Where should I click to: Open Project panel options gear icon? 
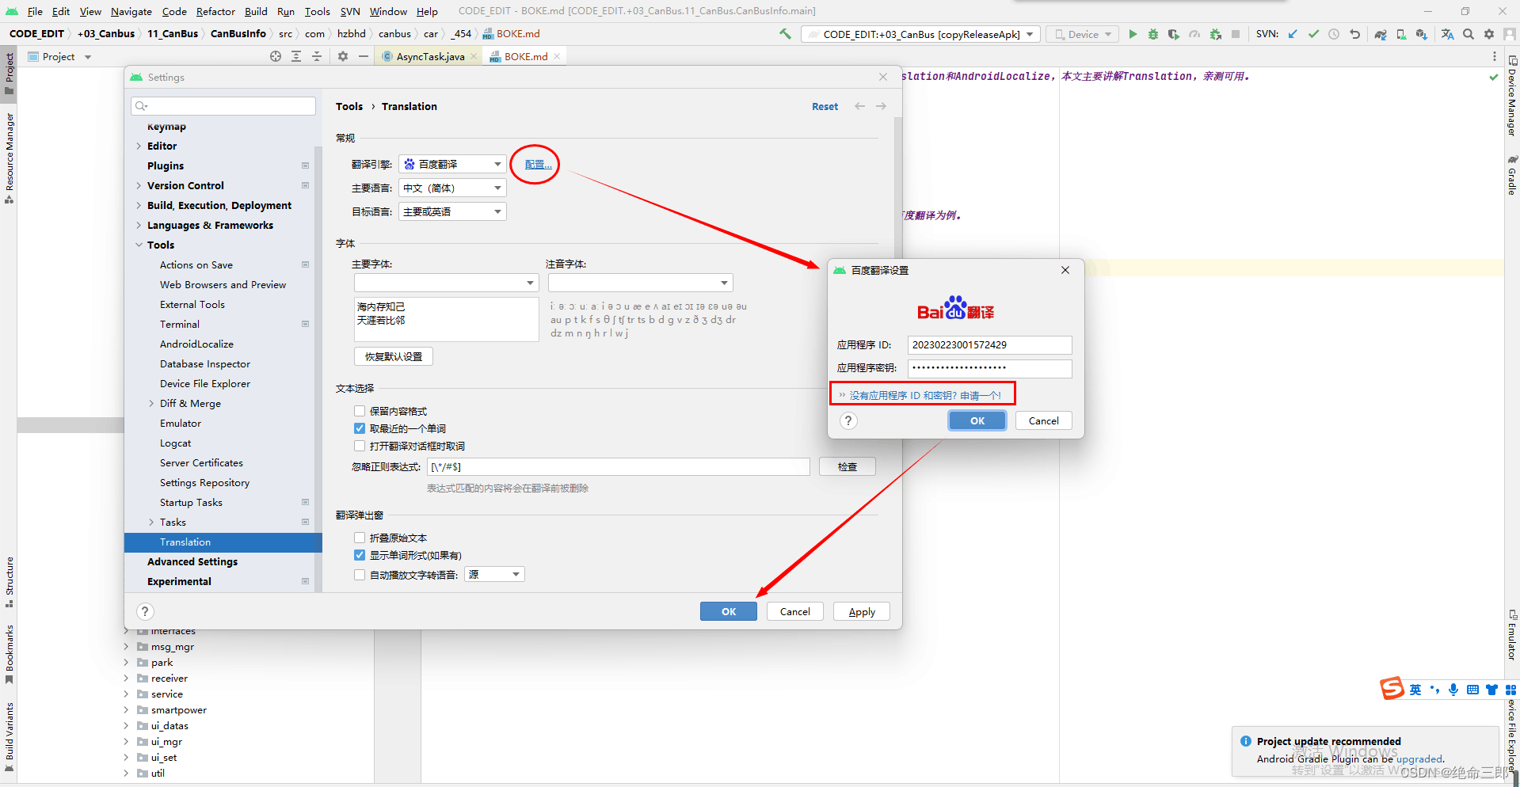pyautogui.click(x=343, y=56)
